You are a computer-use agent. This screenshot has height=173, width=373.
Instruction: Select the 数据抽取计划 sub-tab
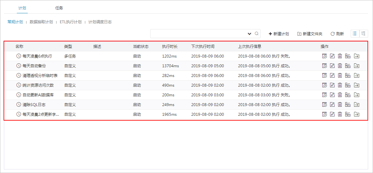coord(41,22)
